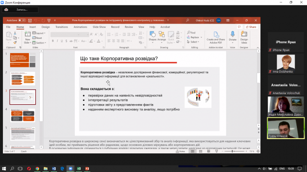The height and width of the screenshot is (172, 307).
Task: Click the Save icon in PowerPoint title bar
Action: click(x=30, y=20)
